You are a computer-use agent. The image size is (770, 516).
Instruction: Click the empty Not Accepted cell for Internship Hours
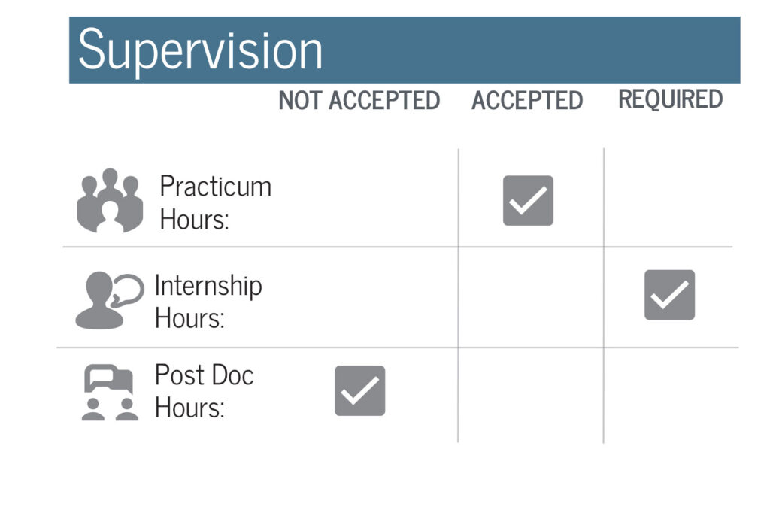[361, 297]
